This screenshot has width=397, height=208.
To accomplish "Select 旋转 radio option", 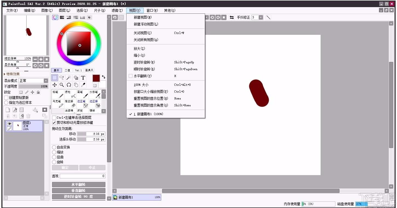I will click(x=54, y=162).
